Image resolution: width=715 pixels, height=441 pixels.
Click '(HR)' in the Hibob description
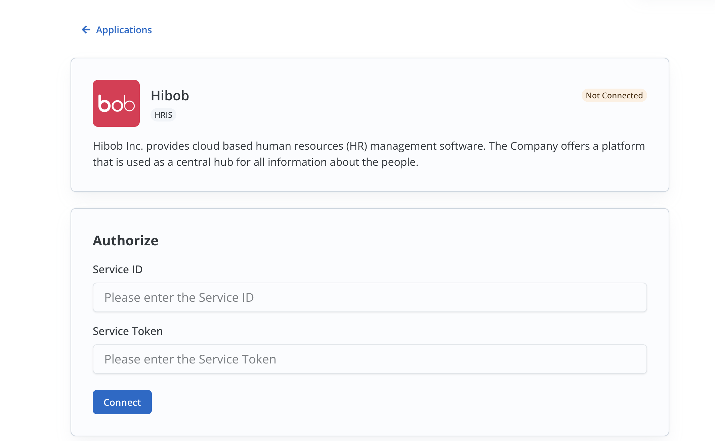356,146
